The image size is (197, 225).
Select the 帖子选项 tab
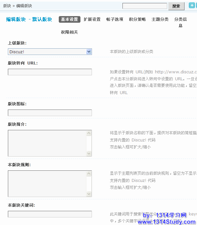pos(115,19)
